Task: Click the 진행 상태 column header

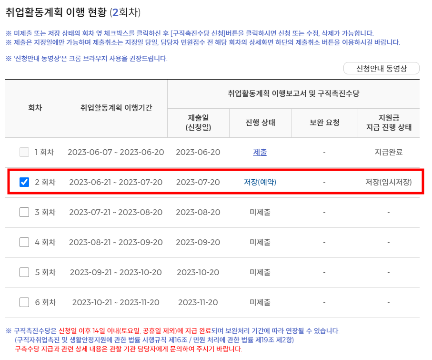Action: [260, 123]
